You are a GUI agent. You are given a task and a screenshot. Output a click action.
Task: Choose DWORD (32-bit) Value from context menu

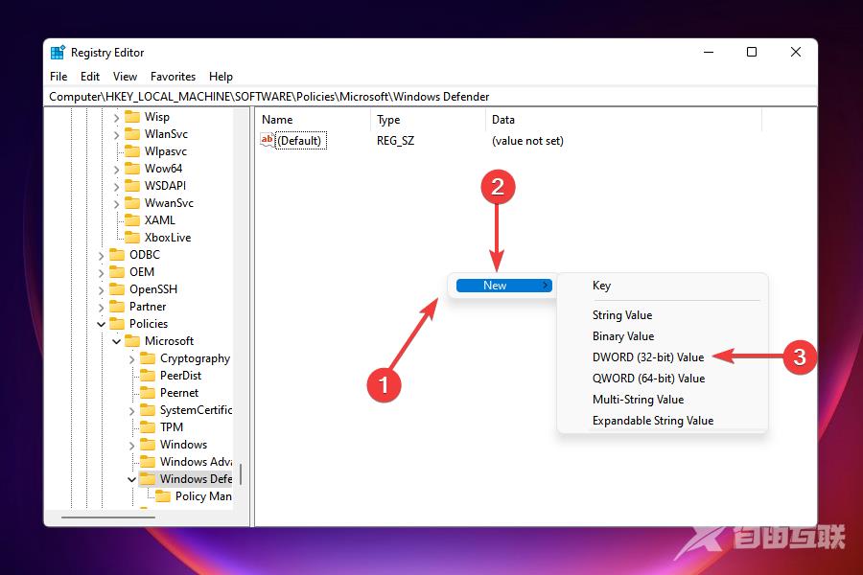647,356
